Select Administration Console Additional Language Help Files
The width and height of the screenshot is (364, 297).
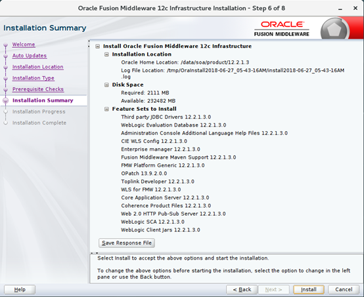point(204,133)
